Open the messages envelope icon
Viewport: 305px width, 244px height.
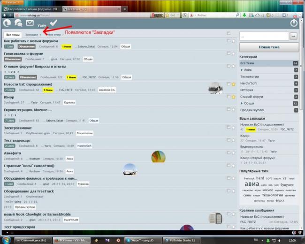(30, 23)
